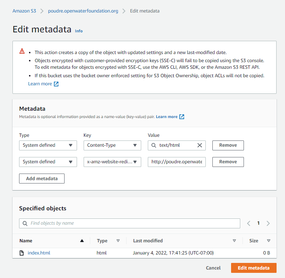This screenshot has width=285, height=278.
Task: Go to previous page of specified objects
Action: click(x=249, y=223)
